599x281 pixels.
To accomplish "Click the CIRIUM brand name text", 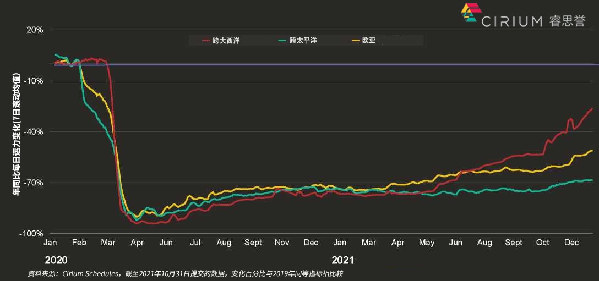I will point(512,21).
